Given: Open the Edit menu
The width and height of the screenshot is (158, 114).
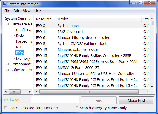Looking at the screenshot, I should [x=16, y=11].
